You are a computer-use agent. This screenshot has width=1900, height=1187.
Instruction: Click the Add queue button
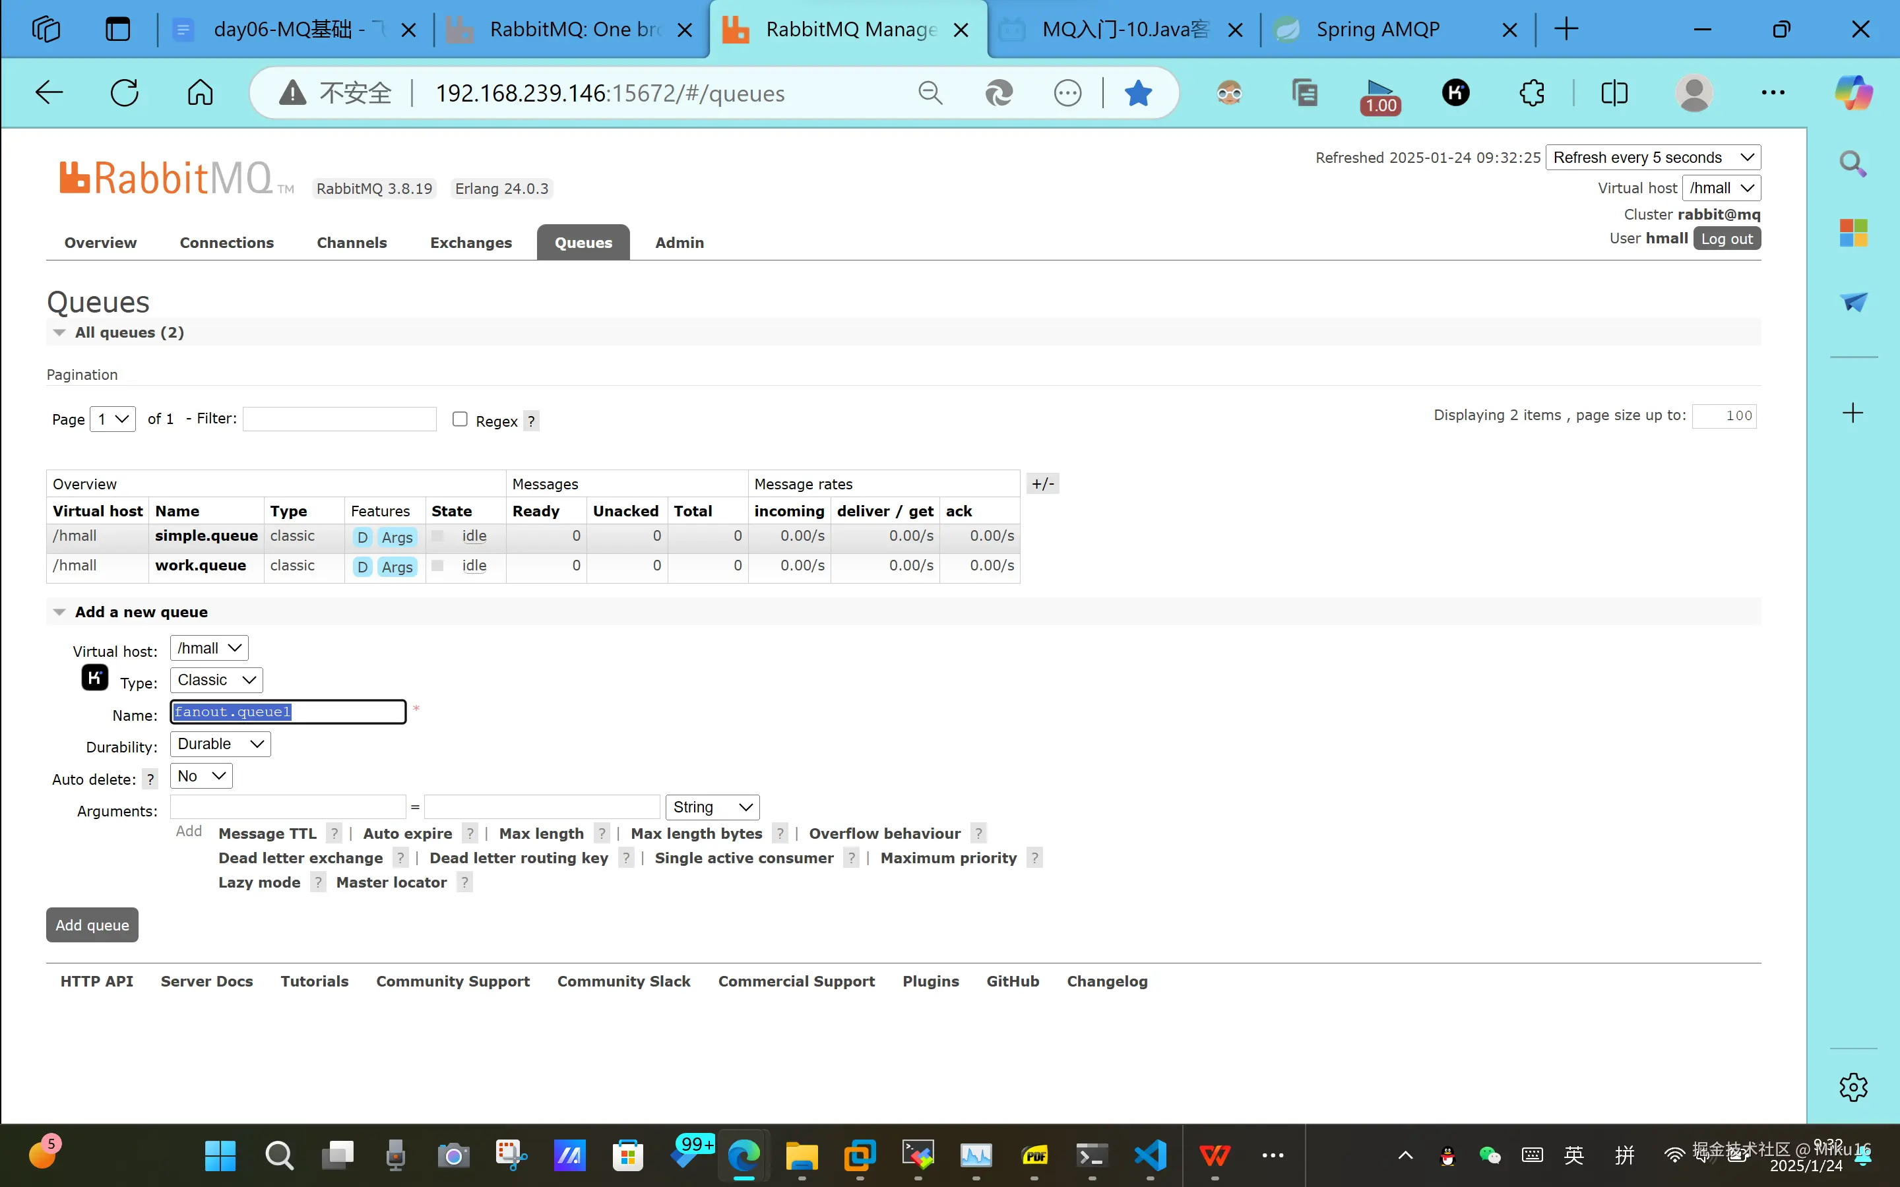(x=92, y=925)
